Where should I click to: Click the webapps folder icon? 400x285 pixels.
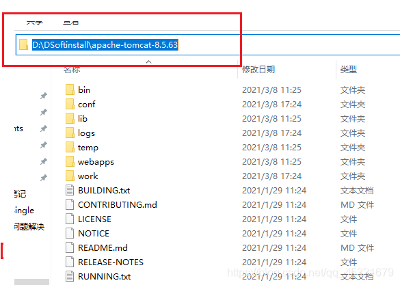point(70,161)
